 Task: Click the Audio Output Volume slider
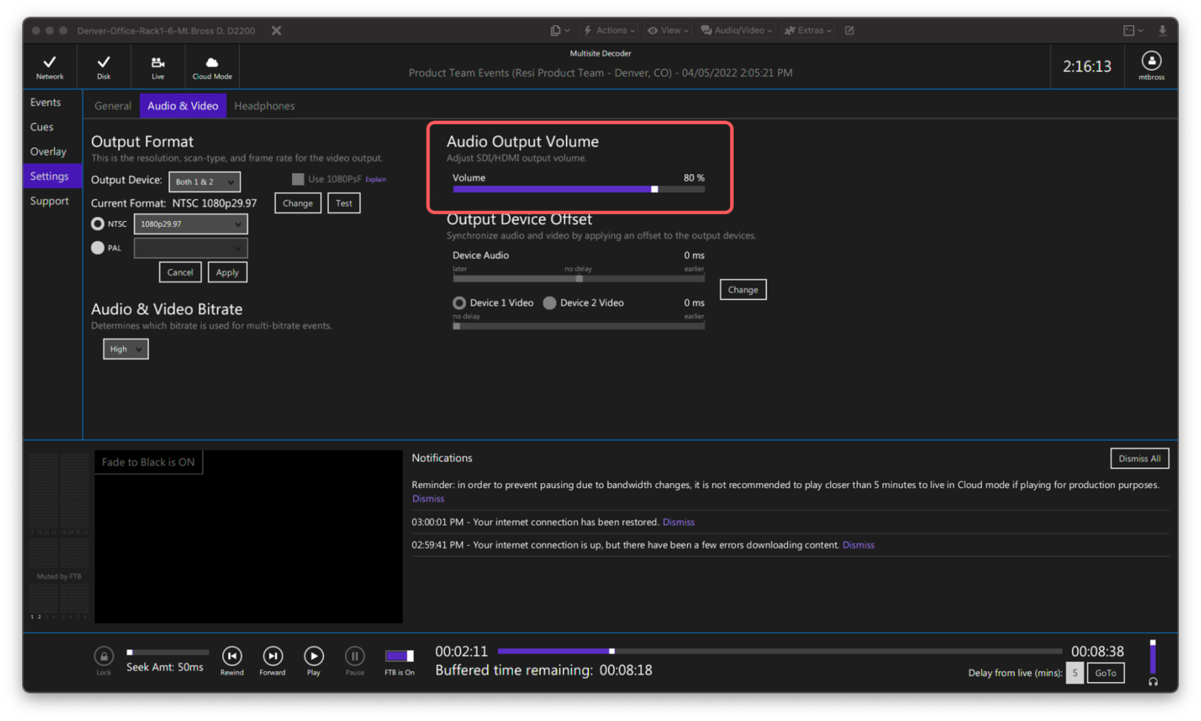pyautogui.click(x=578, y=189)
